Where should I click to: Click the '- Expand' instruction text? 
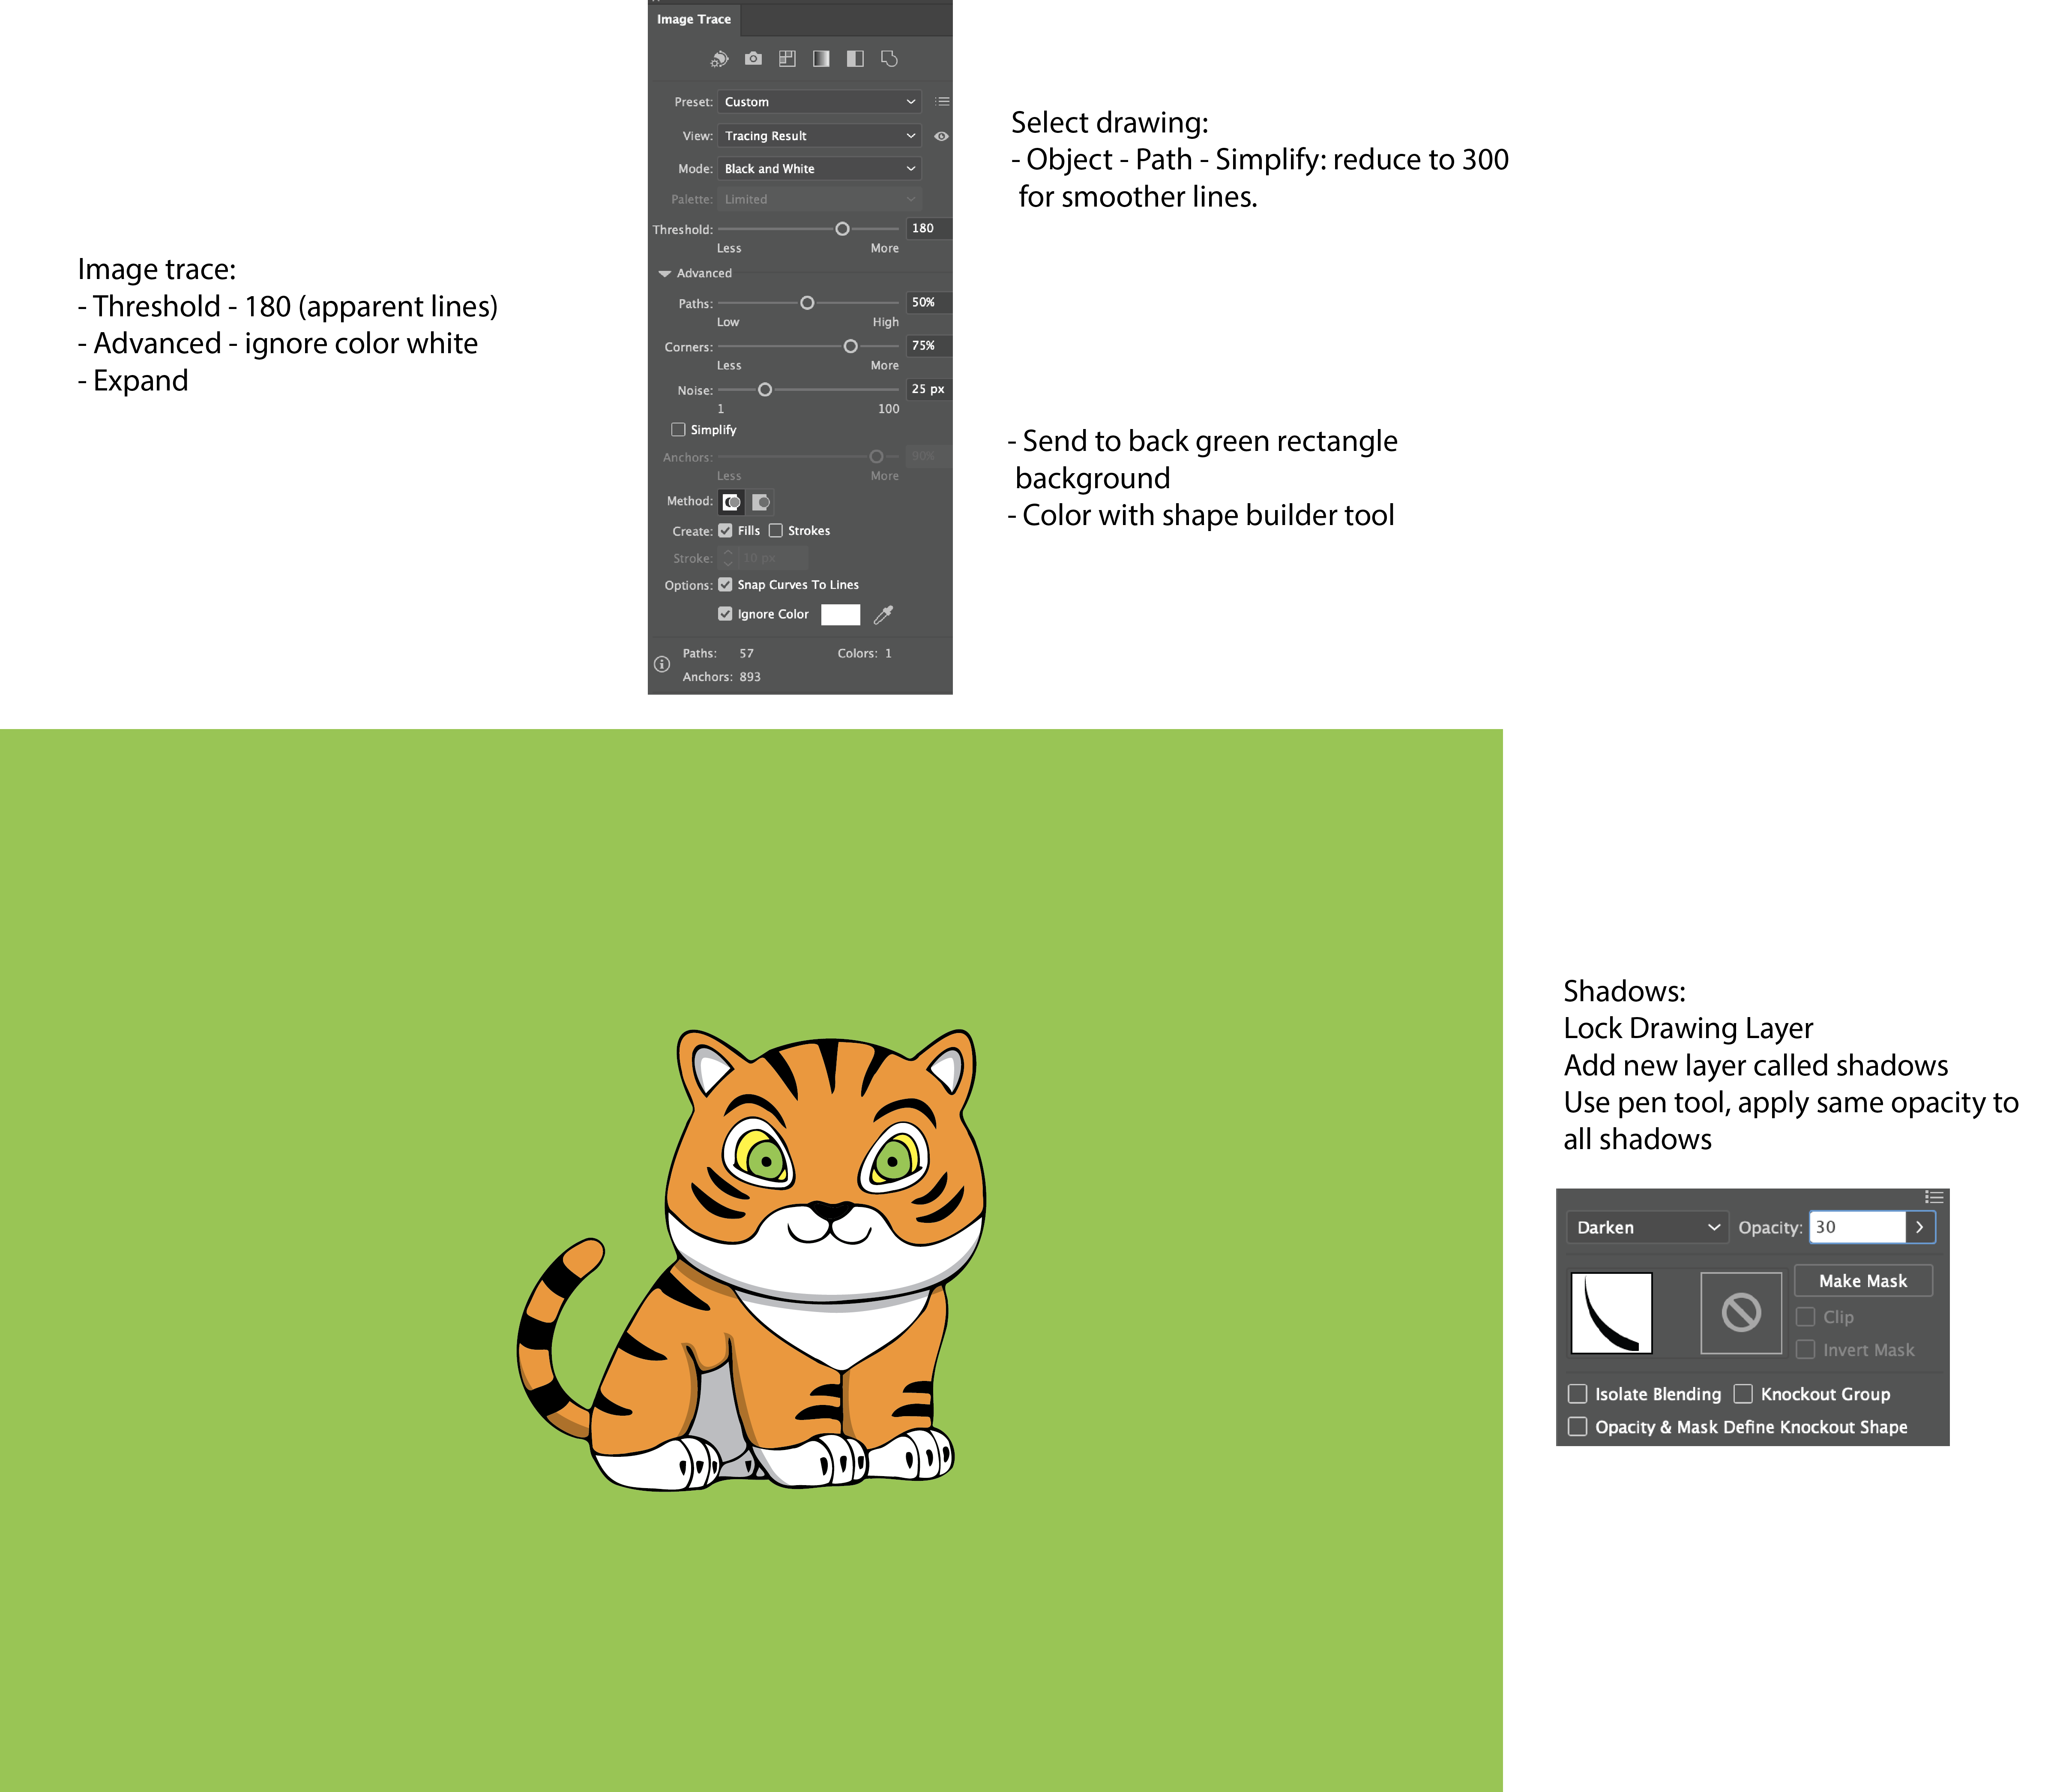pyautogui.click(x=133, y=381)
